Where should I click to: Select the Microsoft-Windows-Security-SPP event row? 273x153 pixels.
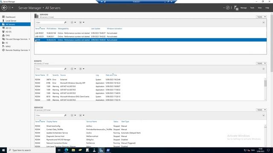[149, 83]
